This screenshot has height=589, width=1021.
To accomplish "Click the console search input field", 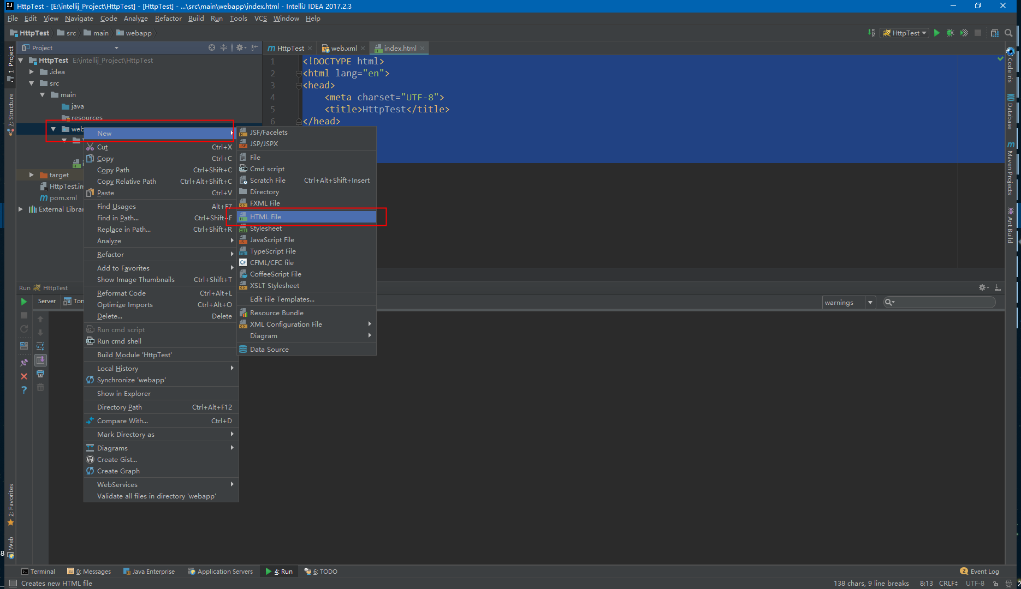I will (939, 302).
